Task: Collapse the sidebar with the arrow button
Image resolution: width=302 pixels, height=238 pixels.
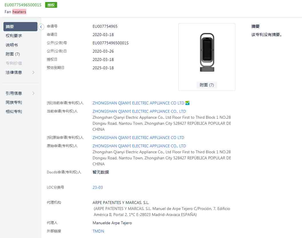Action: (41, 27)
